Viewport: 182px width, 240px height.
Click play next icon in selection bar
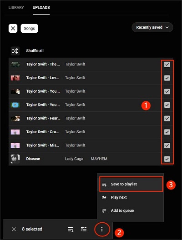click(x=84, y=229)
